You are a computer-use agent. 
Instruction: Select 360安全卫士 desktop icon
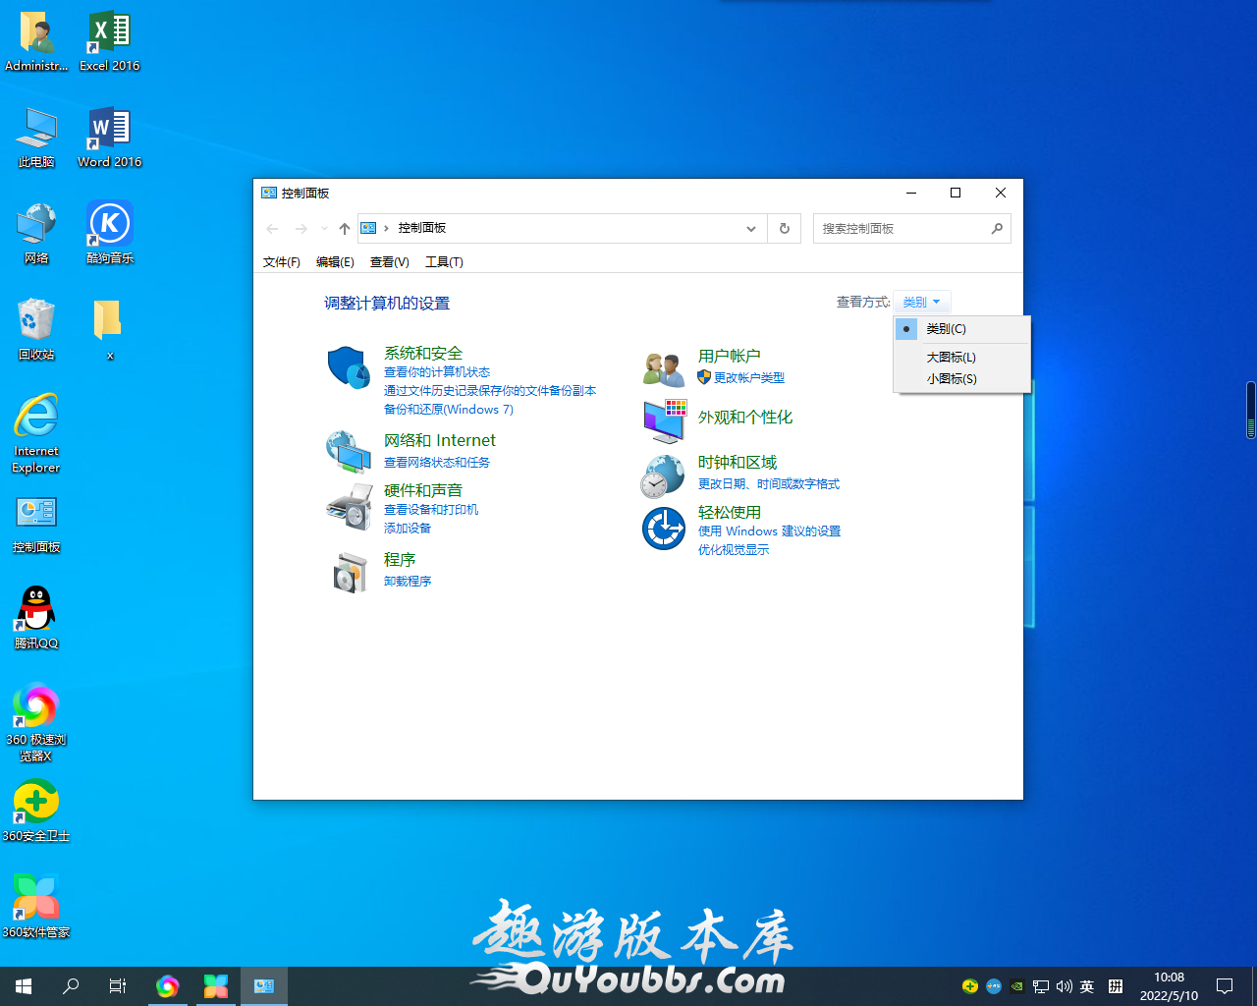tap(36, 810)
